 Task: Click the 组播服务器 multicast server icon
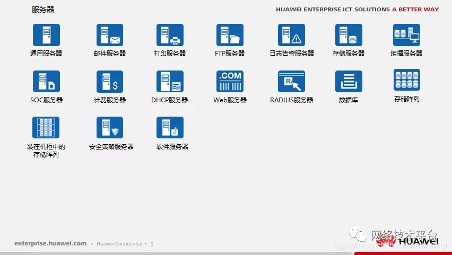(406, 35)
